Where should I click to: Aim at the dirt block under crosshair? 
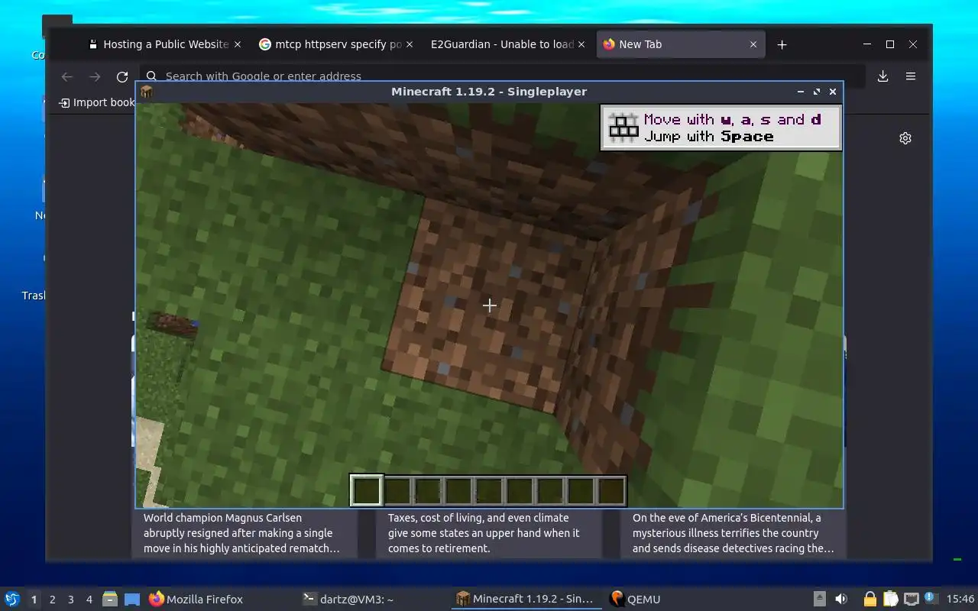[489, 305]
